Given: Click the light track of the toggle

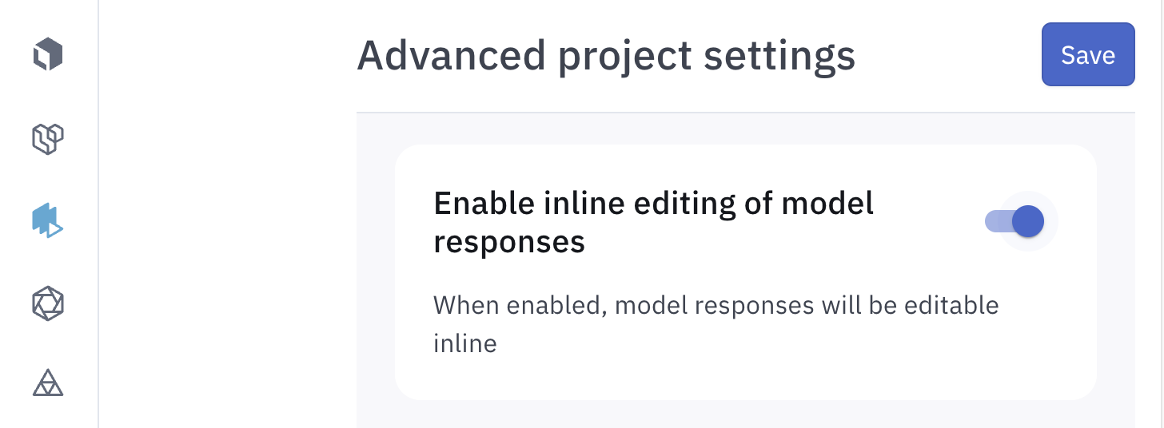Looking at the screenshot, I should (x=995, y=221).
